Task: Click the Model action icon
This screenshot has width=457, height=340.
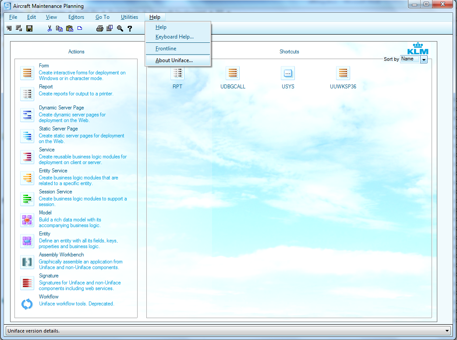Action: [x=27, y=220]
